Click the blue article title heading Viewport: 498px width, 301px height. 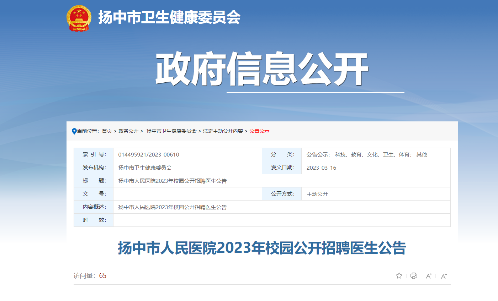262,248
